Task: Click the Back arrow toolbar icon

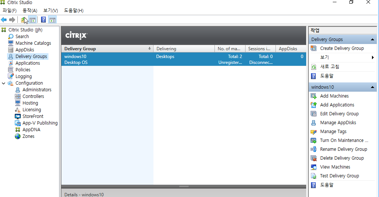Action: point(4,20)
